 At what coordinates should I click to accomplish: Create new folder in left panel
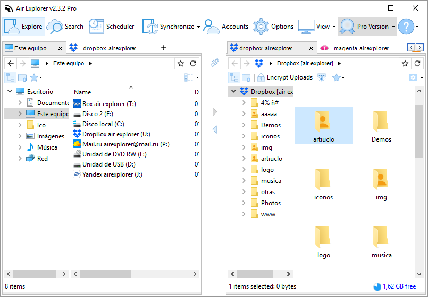pyautogui.click(x=22, y=77)
